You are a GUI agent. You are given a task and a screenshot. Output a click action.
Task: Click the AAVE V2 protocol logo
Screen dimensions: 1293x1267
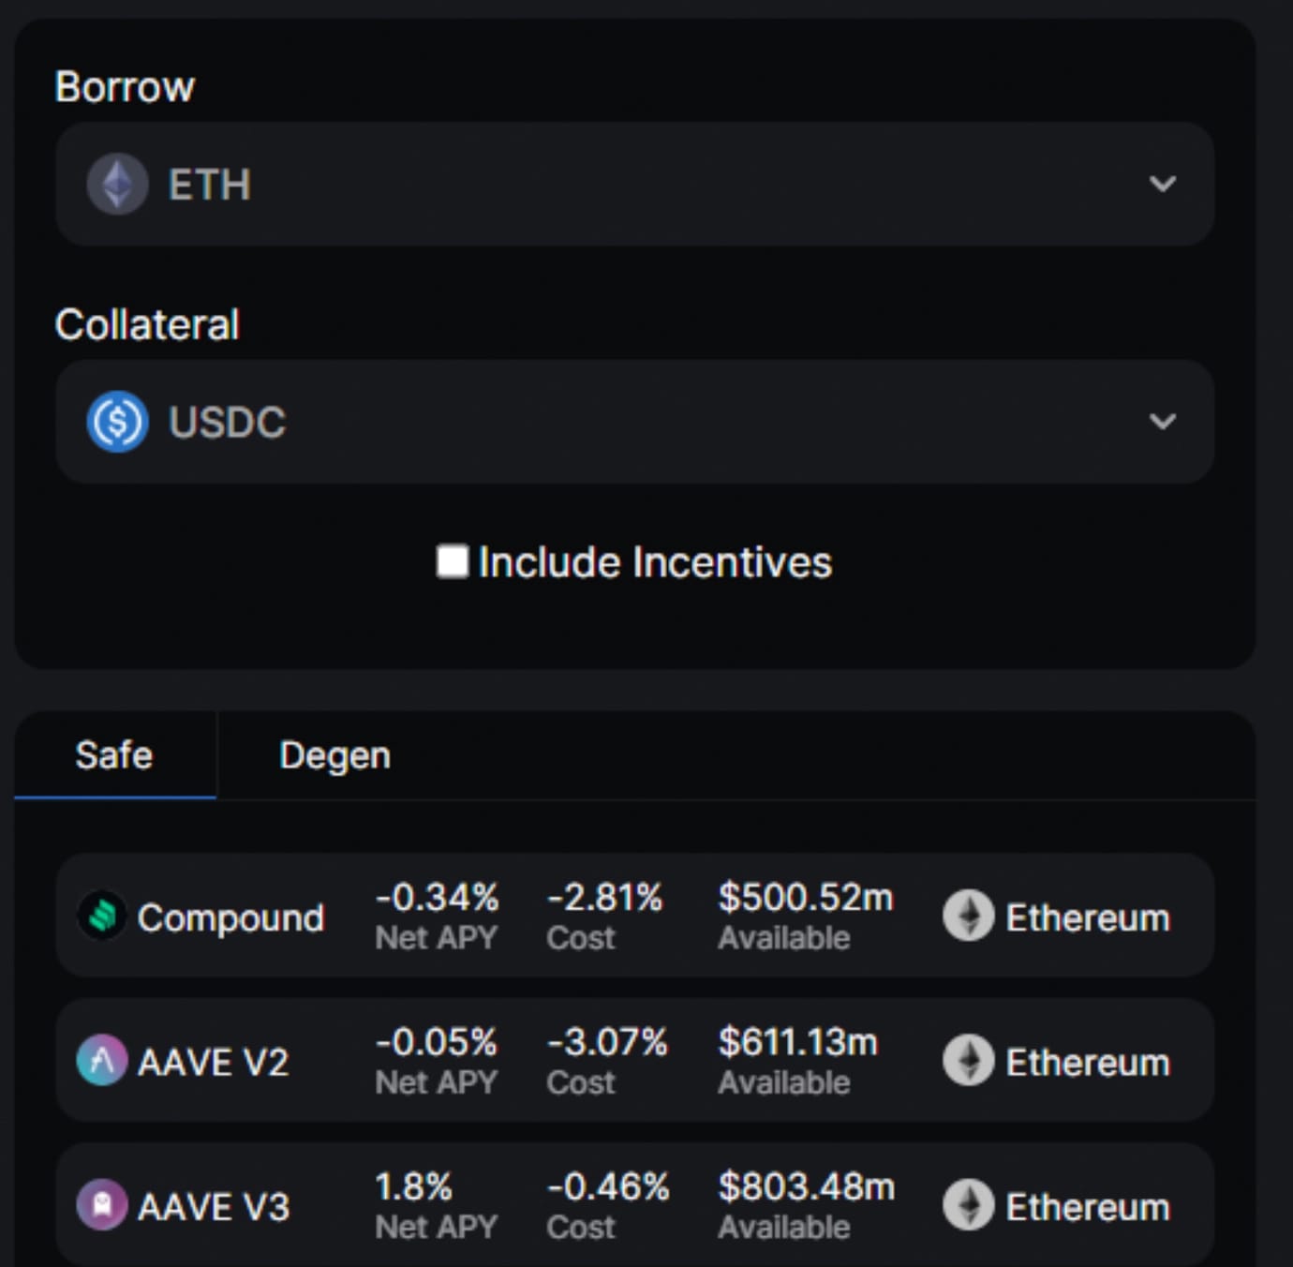click(x=101, y=1060)
